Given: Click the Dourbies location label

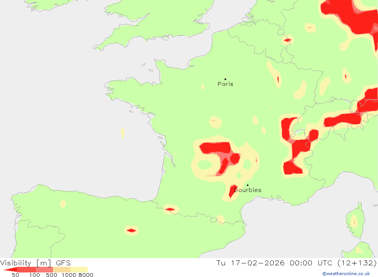Looking at the screenshot, I should pyautogui.click(x=248, y=190).
